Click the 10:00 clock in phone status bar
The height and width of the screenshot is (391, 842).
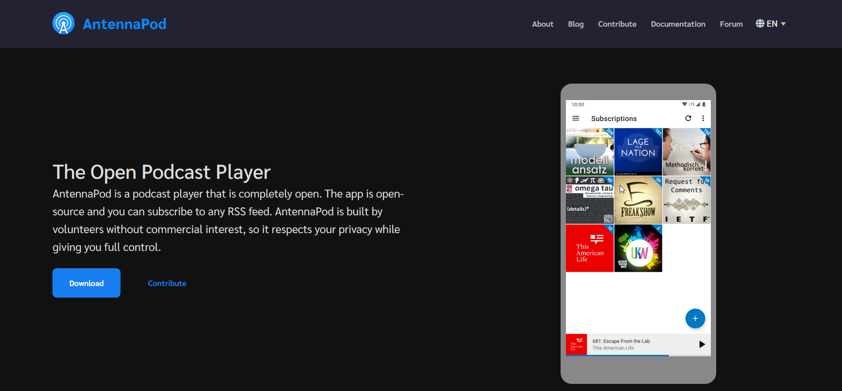coord(578,105)
